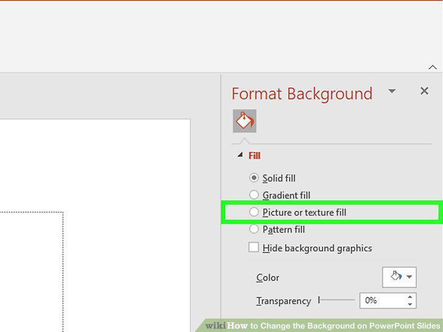This screenshot has height=332, width=443.
Task: Click the Format Background pane title
Action: [x=302, y=94]
